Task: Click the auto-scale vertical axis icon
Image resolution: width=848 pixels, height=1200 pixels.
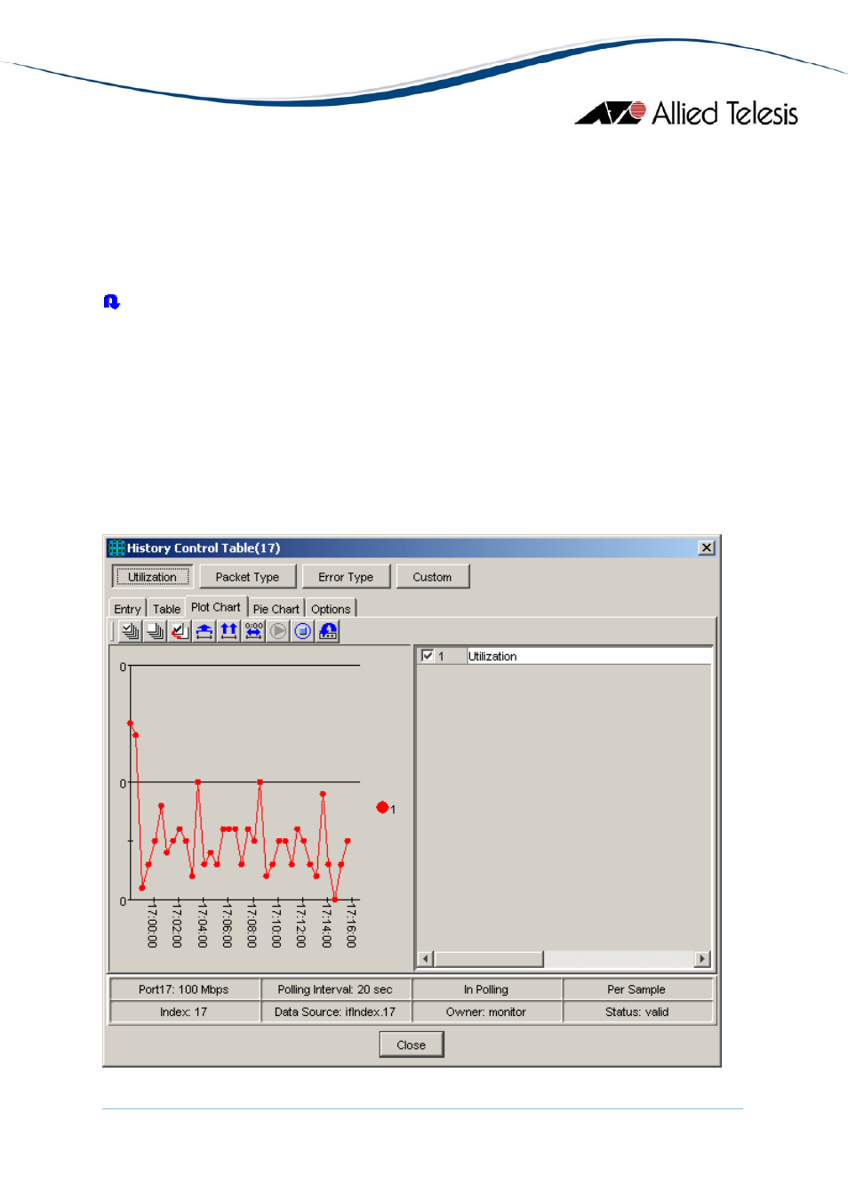Action: click(x=204, y=631)
